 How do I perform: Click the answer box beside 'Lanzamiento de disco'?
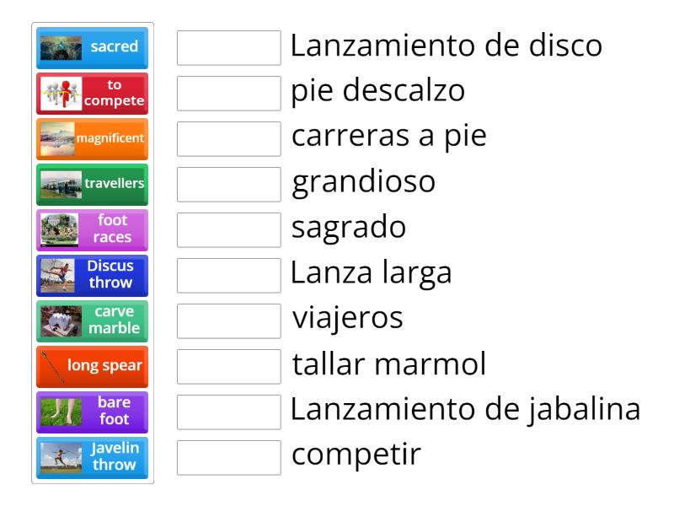228,50
